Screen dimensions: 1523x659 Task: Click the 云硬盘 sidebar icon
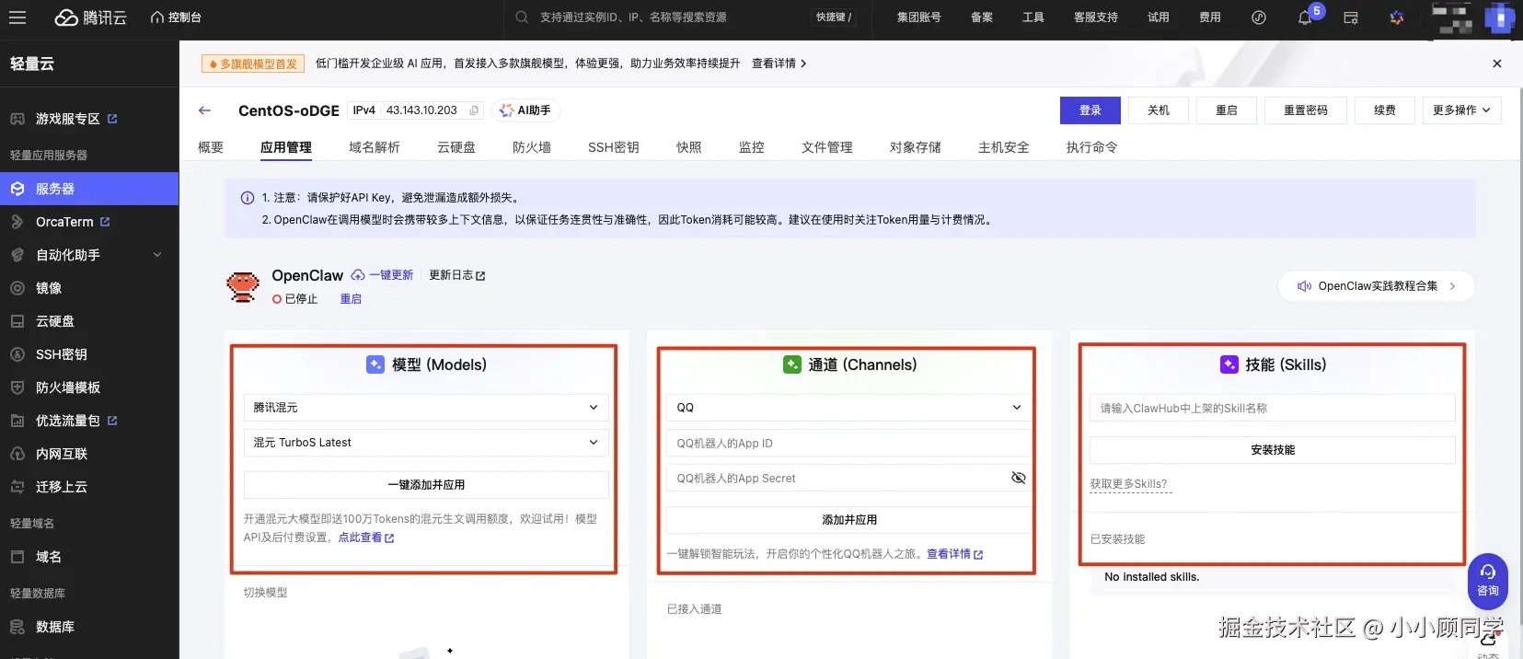pyautogui.click(x=17, y=321)
